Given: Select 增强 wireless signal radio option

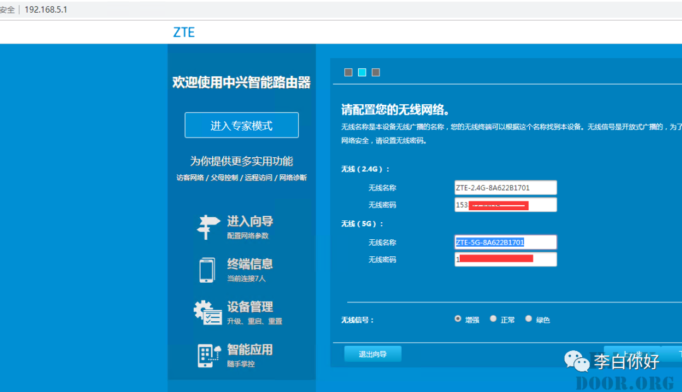Looking at the screenshot, I should (458, 319).
